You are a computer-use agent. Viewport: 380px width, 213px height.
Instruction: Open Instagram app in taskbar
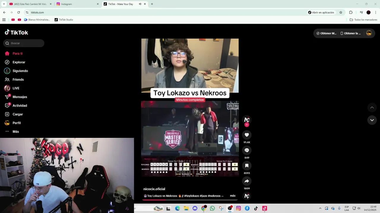[x=238, y=208]
